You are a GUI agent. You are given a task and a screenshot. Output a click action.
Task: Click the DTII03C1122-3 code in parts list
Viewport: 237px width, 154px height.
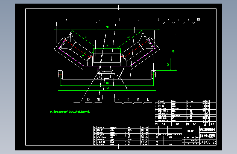point(163,111)
